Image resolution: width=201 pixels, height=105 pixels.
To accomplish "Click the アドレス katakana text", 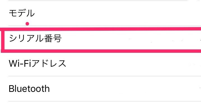I will pyautogui.click(x=49, y=63).
